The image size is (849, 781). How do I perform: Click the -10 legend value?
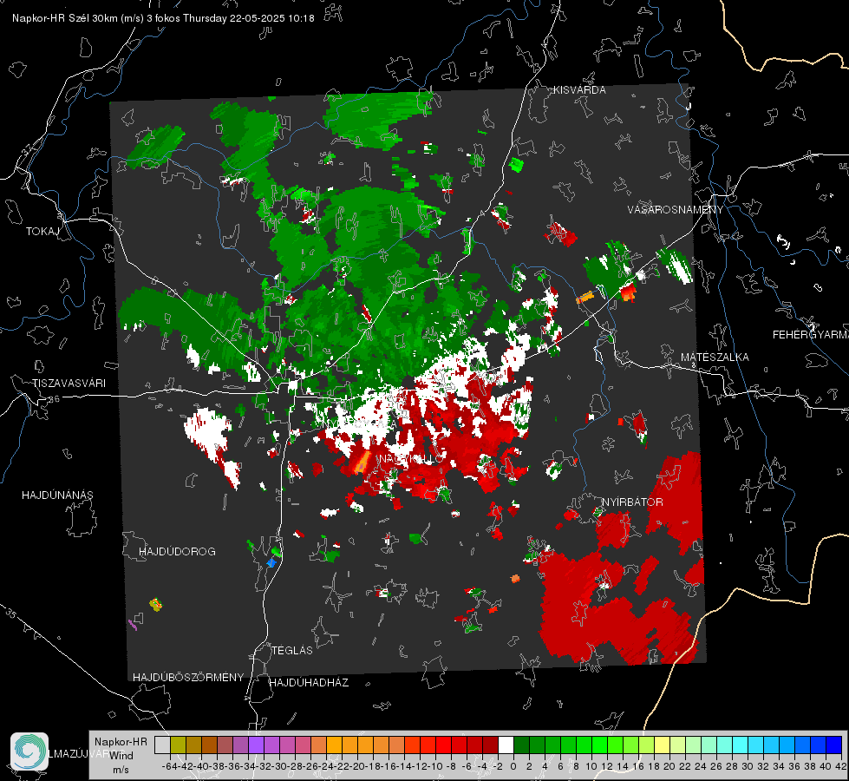[x=434, y=766]
